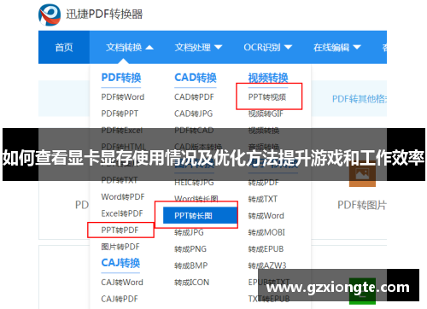Open PPT转视频 conversion

[267, 97]
